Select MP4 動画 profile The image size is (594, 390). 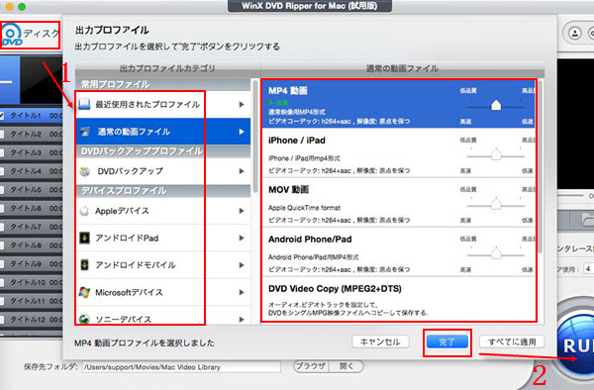399,104
